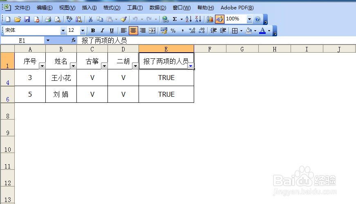Viewport: 356px width, 204px height.
Task: Toggle underline formatting
Action: (x=112, y=31)
